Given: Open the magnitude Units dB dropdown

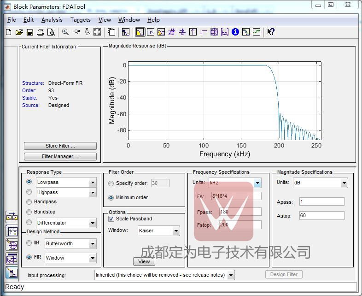Looking at the screenshot, I should (344, 183).
